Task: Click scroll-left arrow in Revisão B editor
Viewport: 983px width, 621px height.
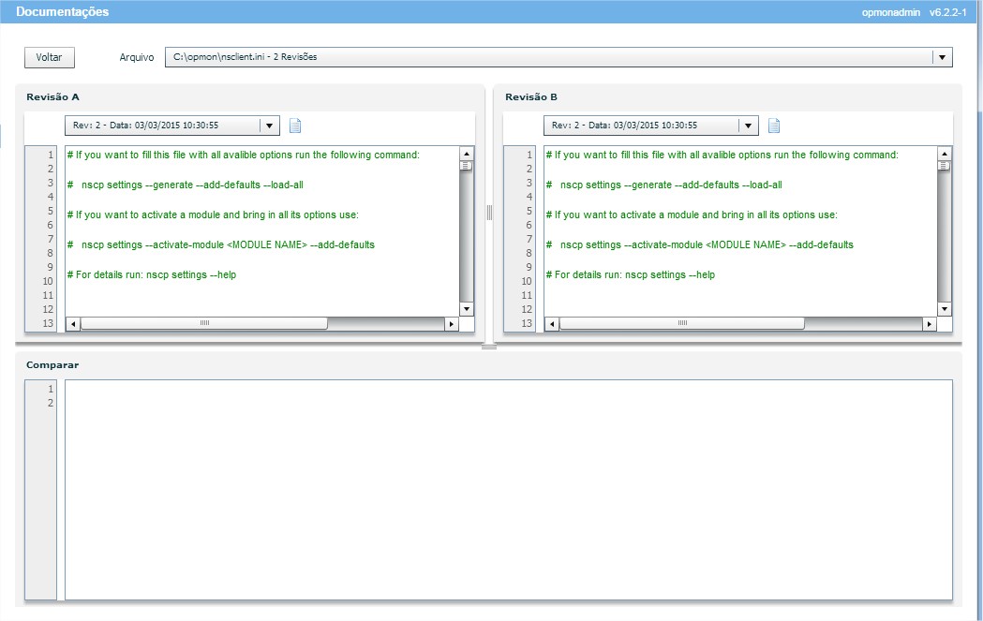Action: pyautogui.click(x=552, y=324)
